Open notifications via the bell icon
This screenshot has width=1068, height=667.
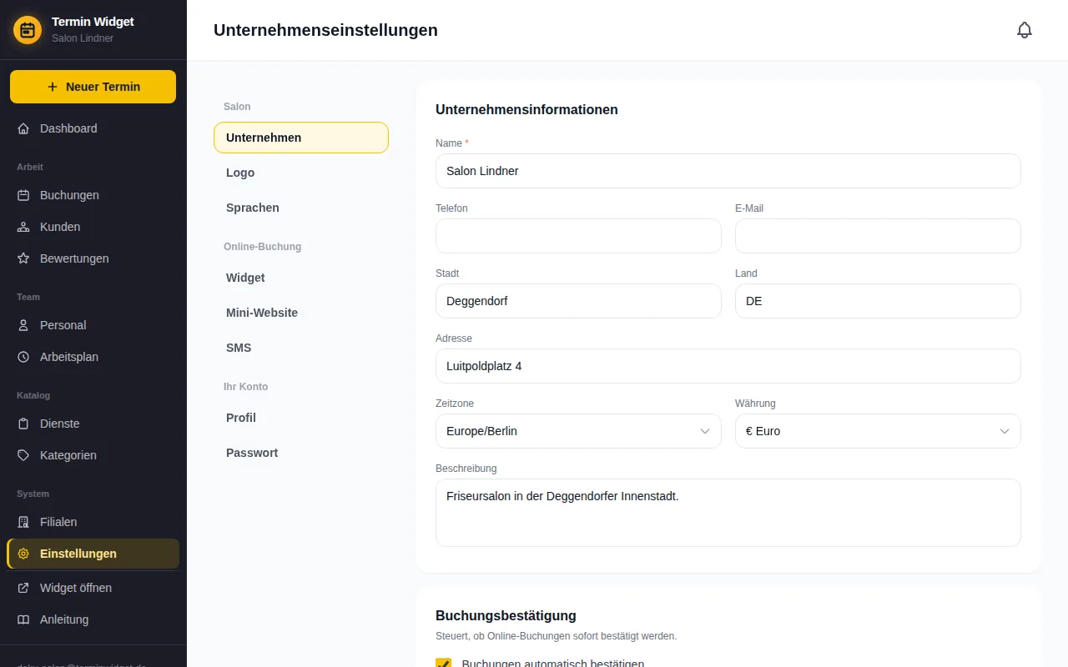point(1025,30)
